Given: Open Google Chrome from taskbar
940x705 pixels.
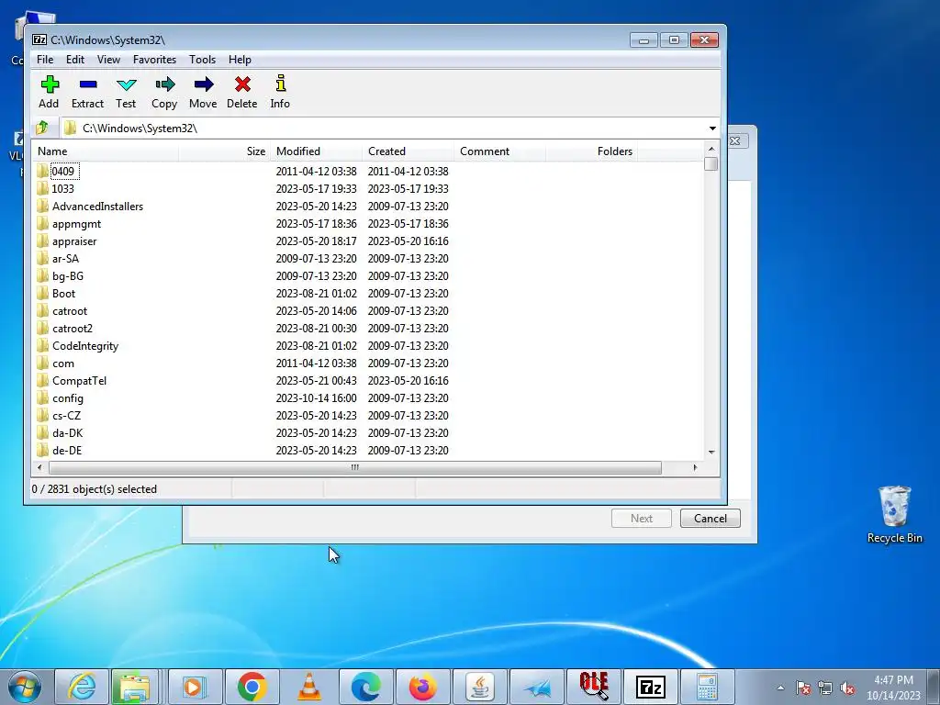Looking at the screenshot, I should pyautogui.click(x=252, y=687).
